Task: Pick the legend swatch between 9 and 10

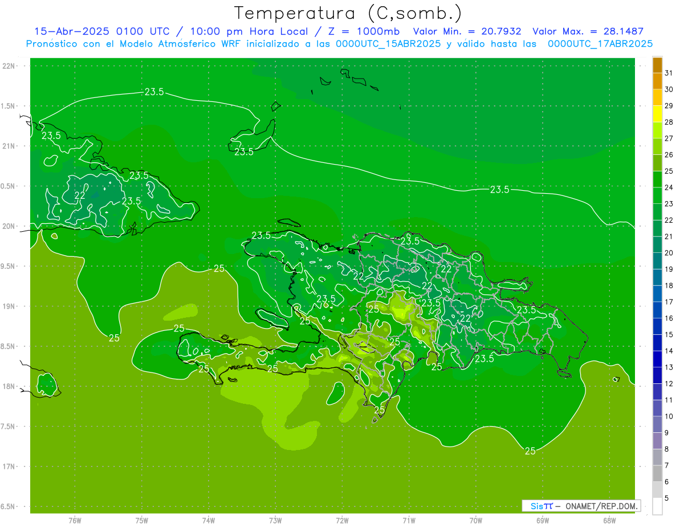Action: [x=658, y=425]
